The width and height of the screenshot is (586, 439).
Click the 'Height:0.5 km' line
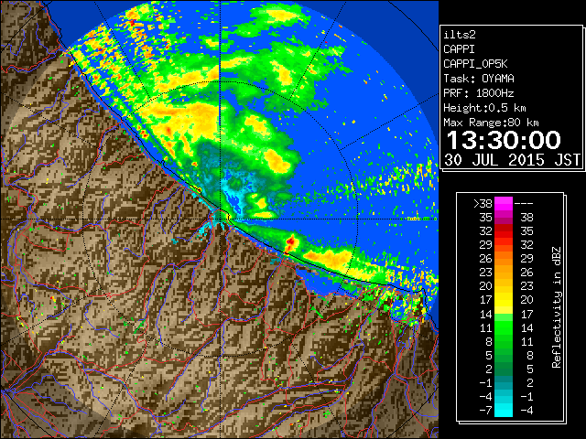484,108
